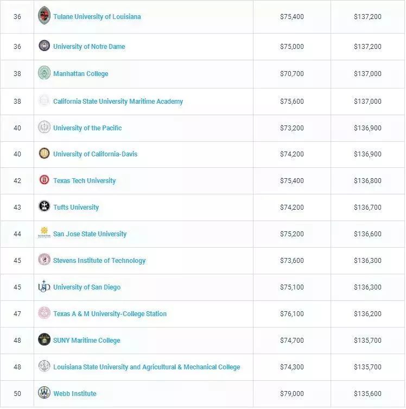Click the Manhattan College green seal icon

point(44,73)
